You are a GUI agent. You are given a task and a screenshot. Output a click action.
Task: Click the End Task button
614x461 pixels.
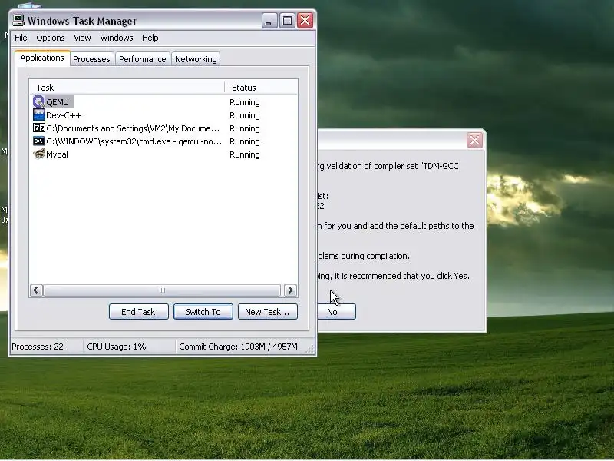click(139, 312)
